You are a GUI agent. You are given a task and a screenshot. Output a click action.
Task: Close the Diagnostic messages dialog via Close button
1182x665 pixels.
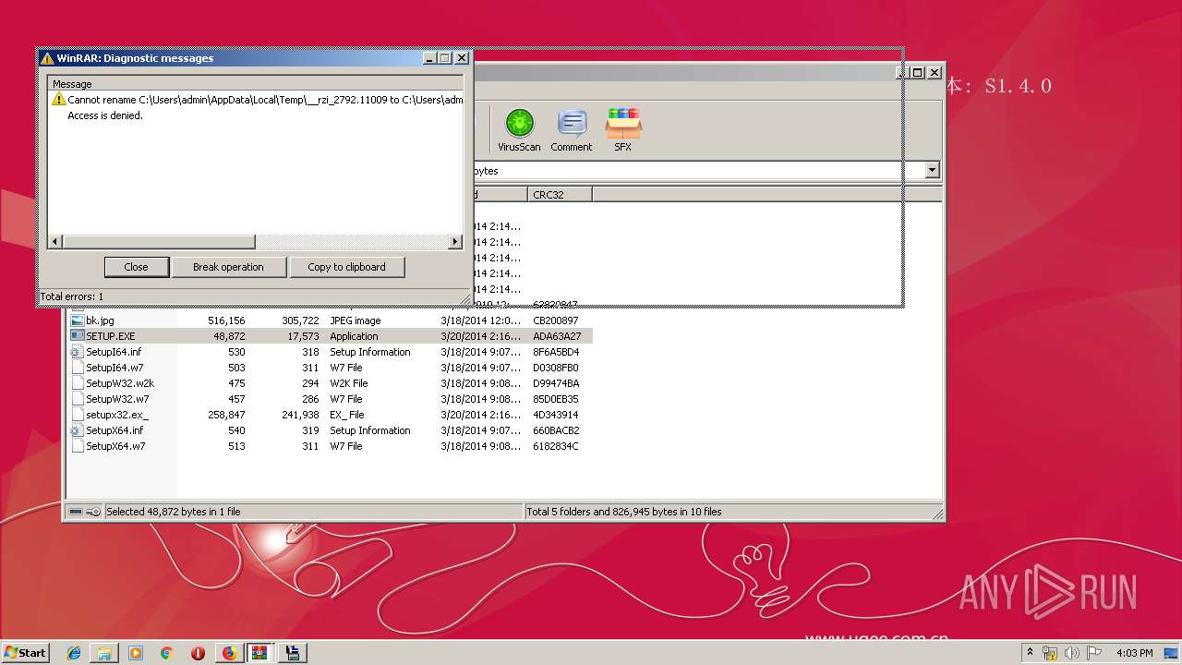point(136,267)
